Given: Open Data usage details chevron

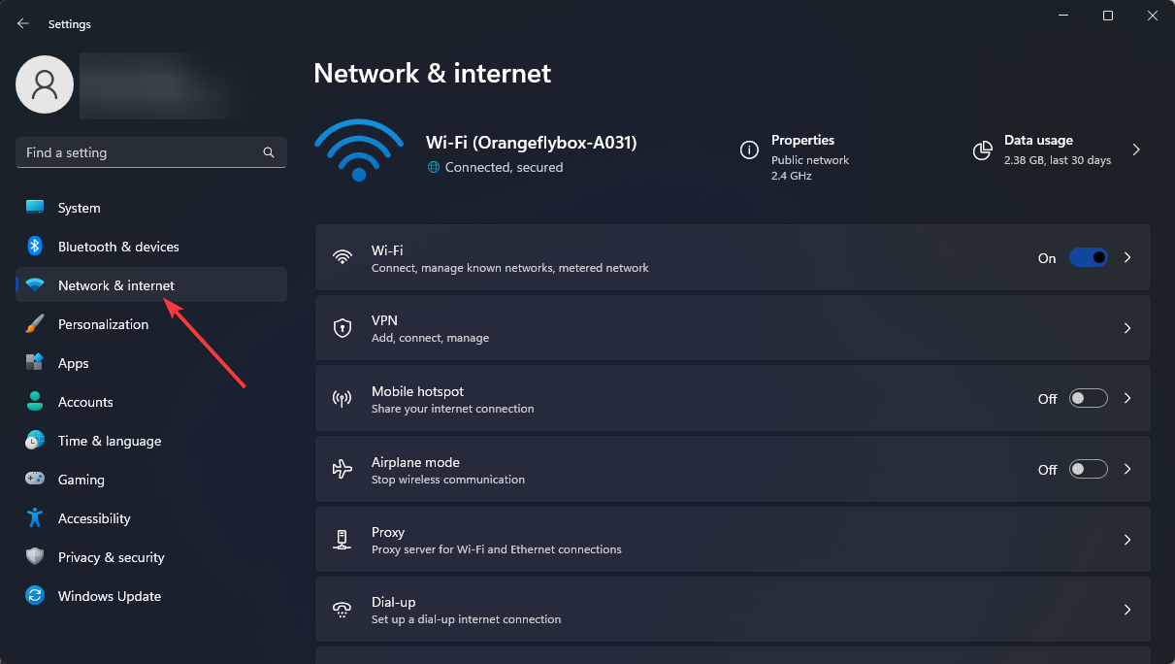Looking at the screenshot, I should coord(1136,149).
